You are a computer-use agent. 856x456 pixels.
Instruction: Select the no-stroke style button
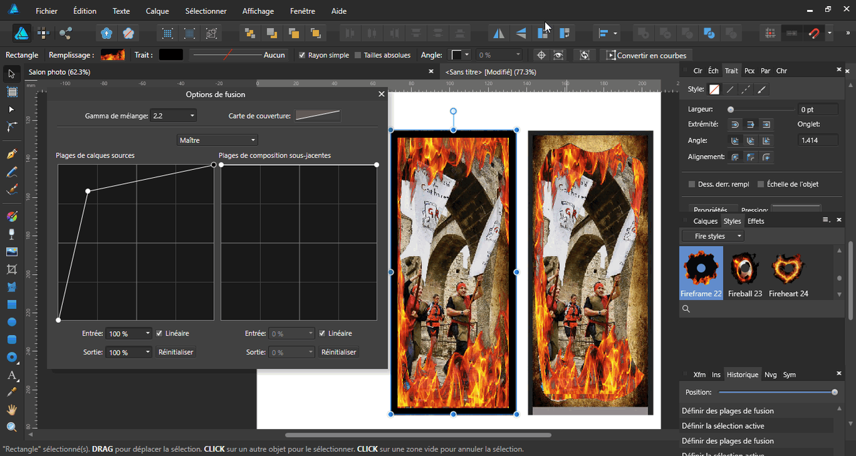click(x=715, y=89)
